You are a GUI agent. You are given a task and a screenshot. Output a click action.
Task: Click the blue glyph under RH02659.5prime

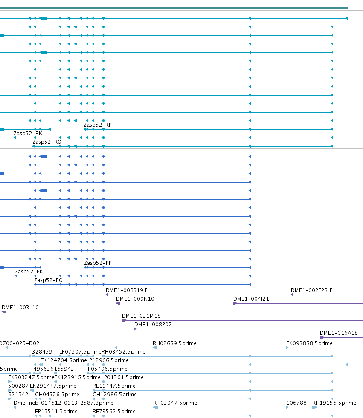155,348
